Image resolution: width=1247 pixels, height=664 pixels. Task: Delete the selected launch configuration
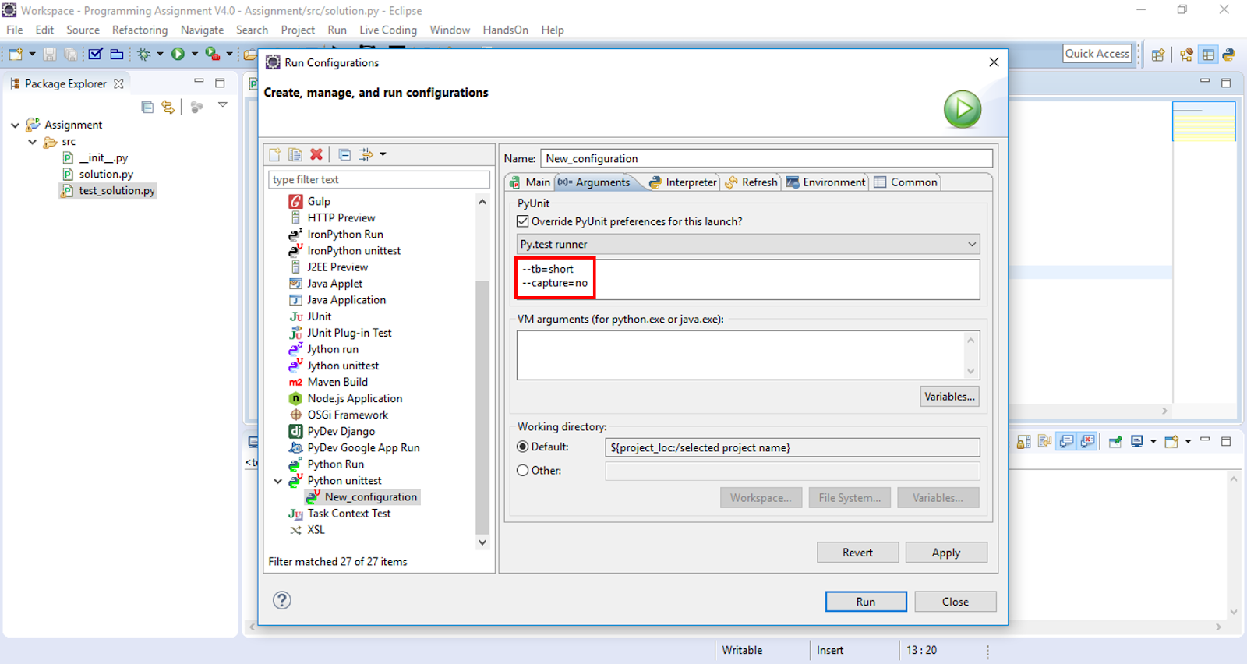[x=316, y=154]
